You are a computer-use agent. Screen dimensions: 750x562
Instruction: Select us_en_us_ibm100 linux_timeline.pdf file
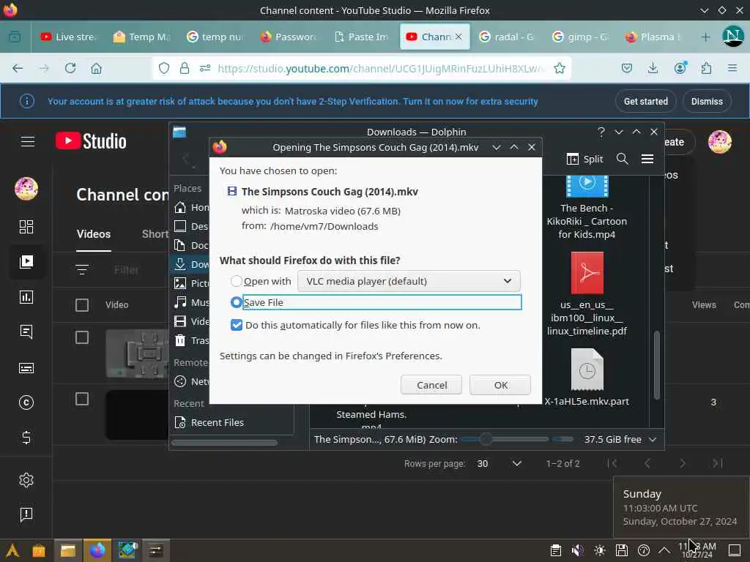(587, 294)
